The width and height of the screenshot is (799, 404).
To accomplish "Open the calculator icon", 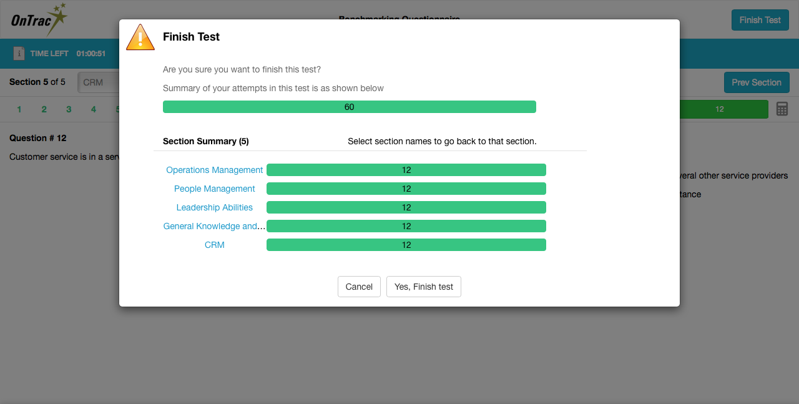I will (x=782, y=109).
